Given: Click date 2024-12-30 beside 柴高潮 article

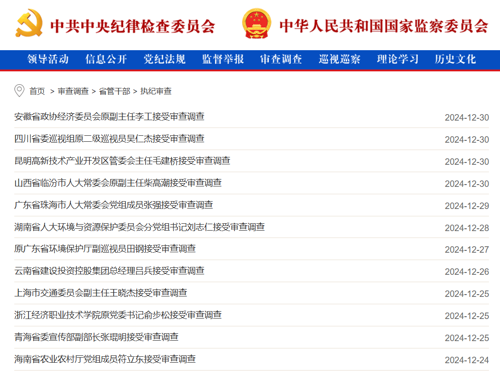Looking at the screenshot, I should coord(467,184).
